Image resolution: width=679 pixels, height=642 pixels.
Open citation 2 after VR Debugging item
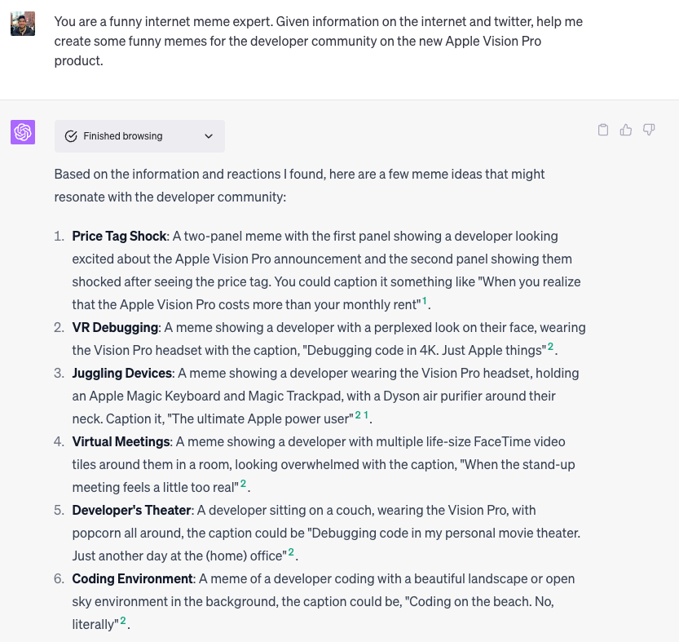click(550, 346)
